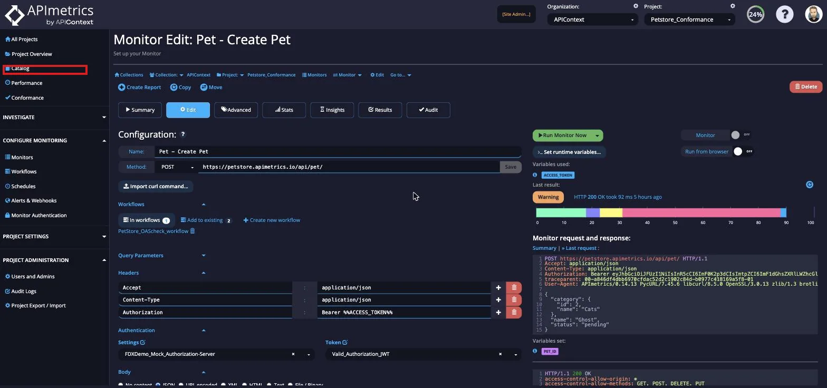Viewport: 827px width, 388px height.
Task: Open the PetStore_OAScheck_workflow link
Action: point(153,231)
